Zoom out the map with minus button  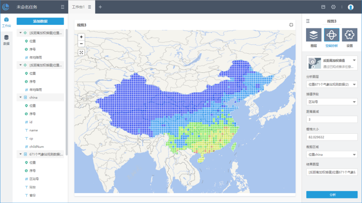pyautogui.click(x=81, y=43)
